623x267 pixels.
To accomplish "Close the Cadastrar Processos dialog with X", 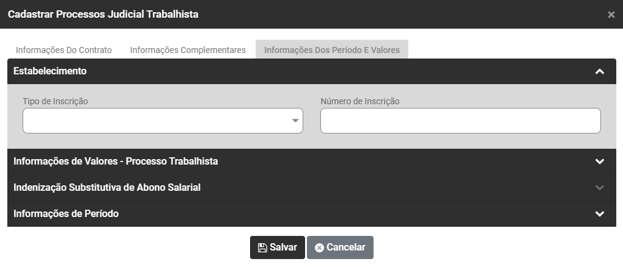I will 611,15.
